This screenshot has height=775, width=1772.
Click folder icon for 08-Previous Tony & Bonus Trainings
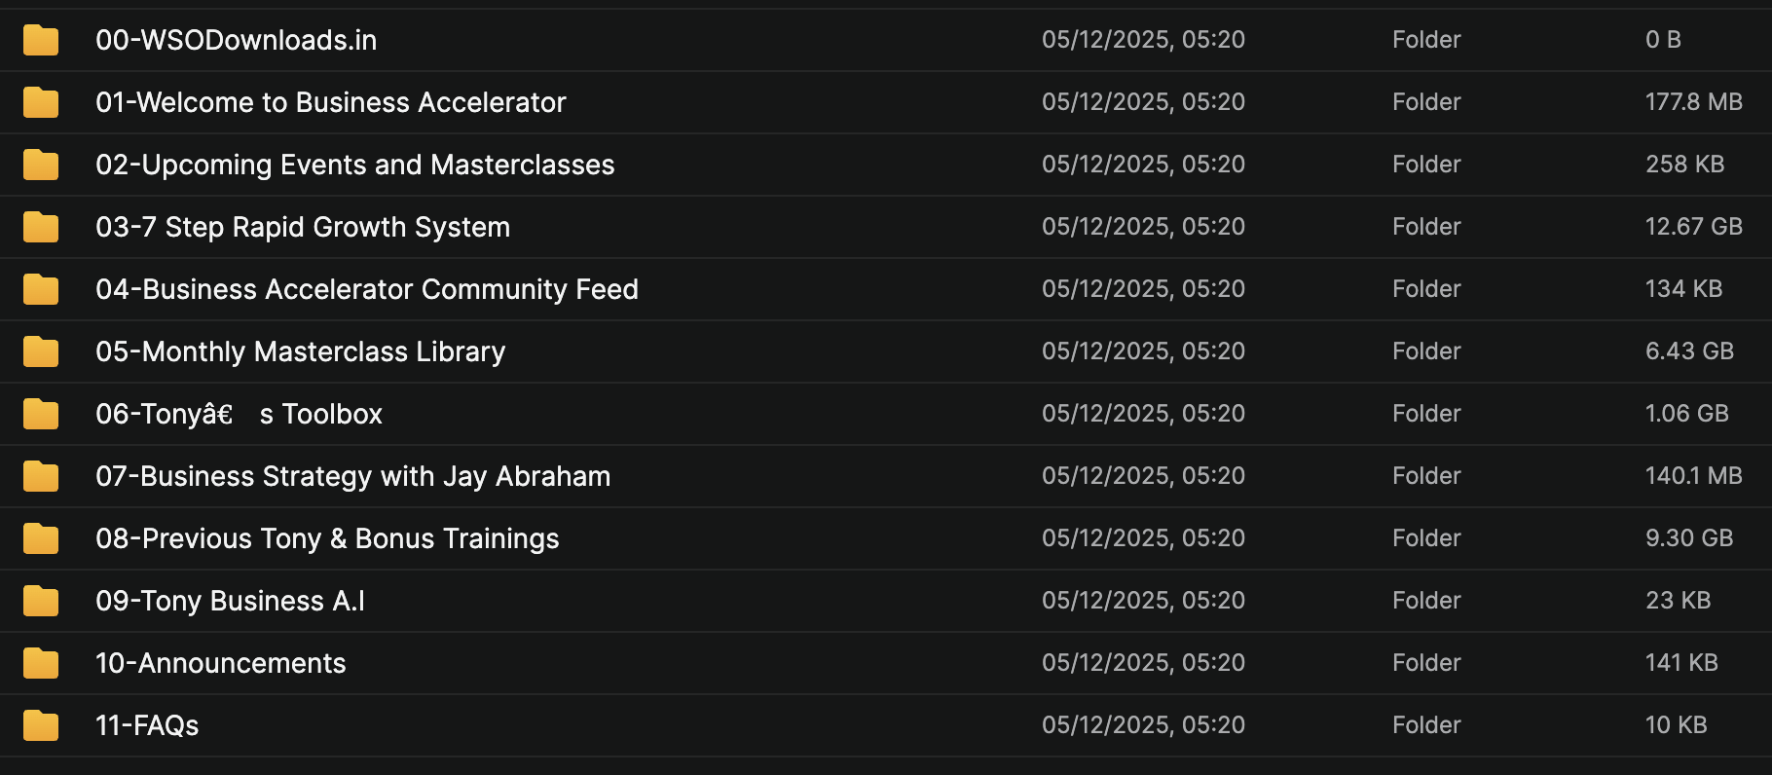click(41, 538)
